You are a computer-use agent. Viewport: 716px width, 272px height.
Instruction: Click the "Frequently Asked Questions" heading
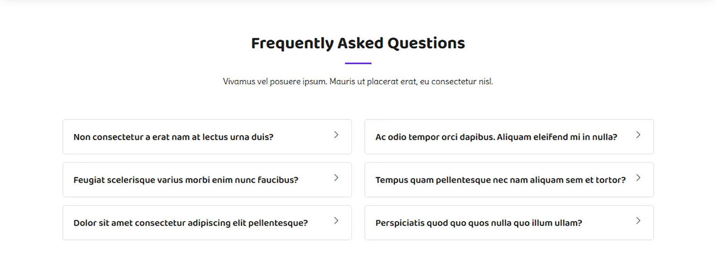358,43
